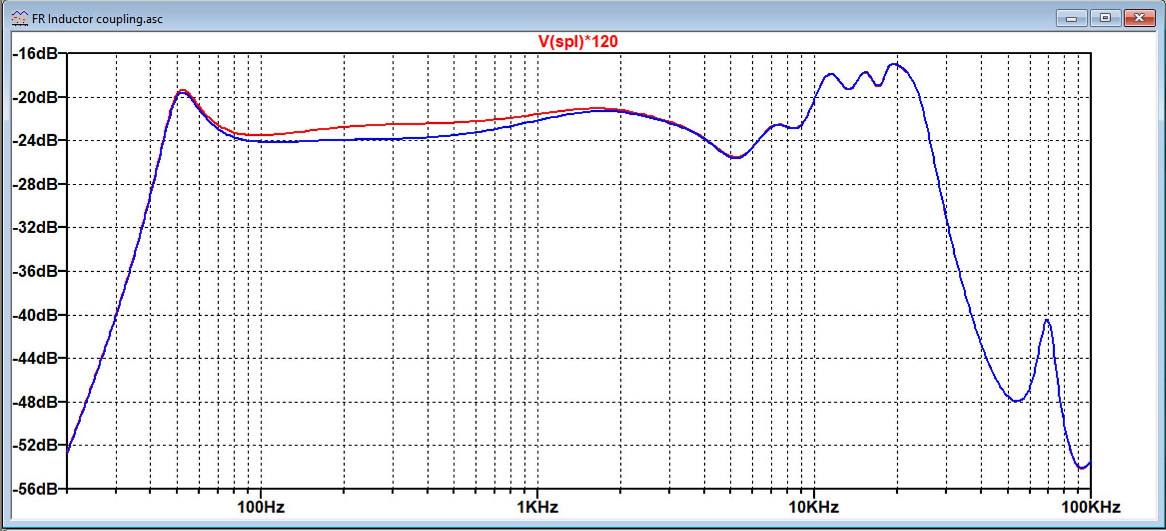Click the V(spl)*120 trace label
Screen dimensions: 1166x531
coord(578,42)
